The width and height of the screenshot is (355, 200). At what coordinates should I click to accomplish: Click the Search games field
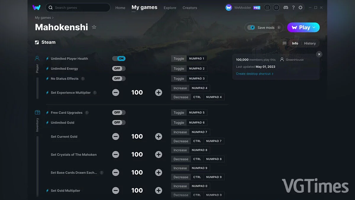coord(78,8)
